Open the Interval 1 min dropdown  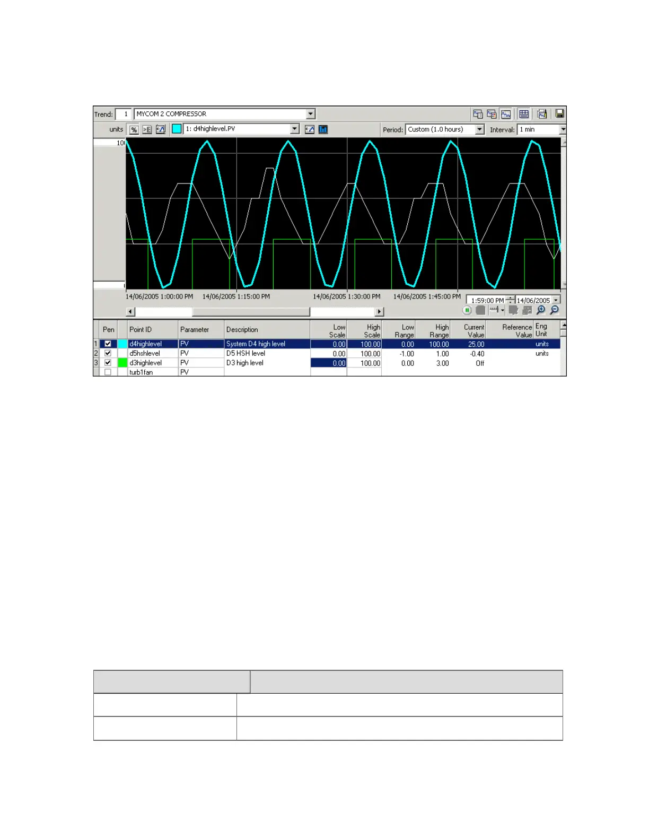point(563,129)
